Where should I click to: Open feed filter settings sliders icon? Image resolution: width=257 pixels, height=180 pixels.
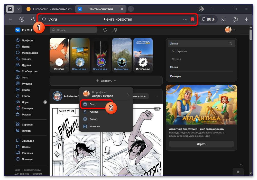pos(231,43)
